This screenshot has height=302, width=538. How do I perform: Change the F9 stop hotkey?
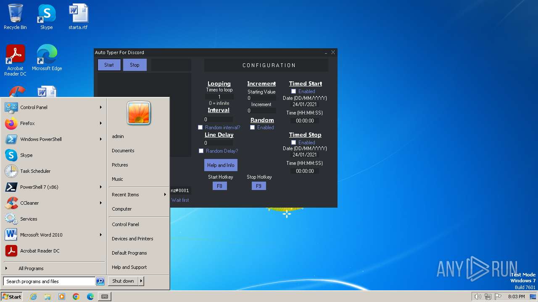[258, 186]
